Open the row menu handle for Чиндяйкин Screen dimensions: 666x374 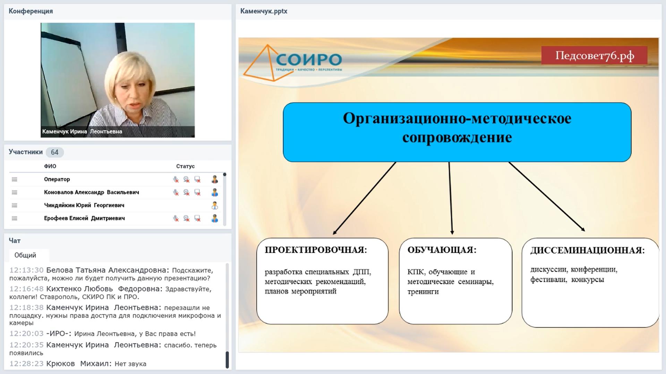pyautogui.click(x=15, y=205)
